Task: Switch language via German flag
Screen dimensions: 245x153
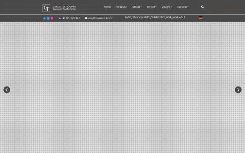Action: click(x=200, y=18)
